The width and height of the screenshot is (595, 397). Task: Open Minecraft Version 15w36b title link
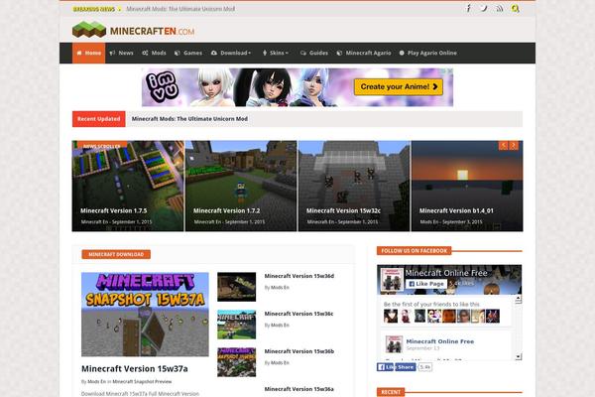tap(299, 351)
